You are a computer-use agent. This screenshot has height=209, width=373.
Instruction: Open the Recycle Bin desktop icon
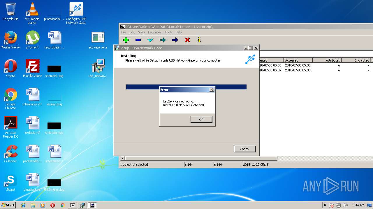(x=10, y=12)
